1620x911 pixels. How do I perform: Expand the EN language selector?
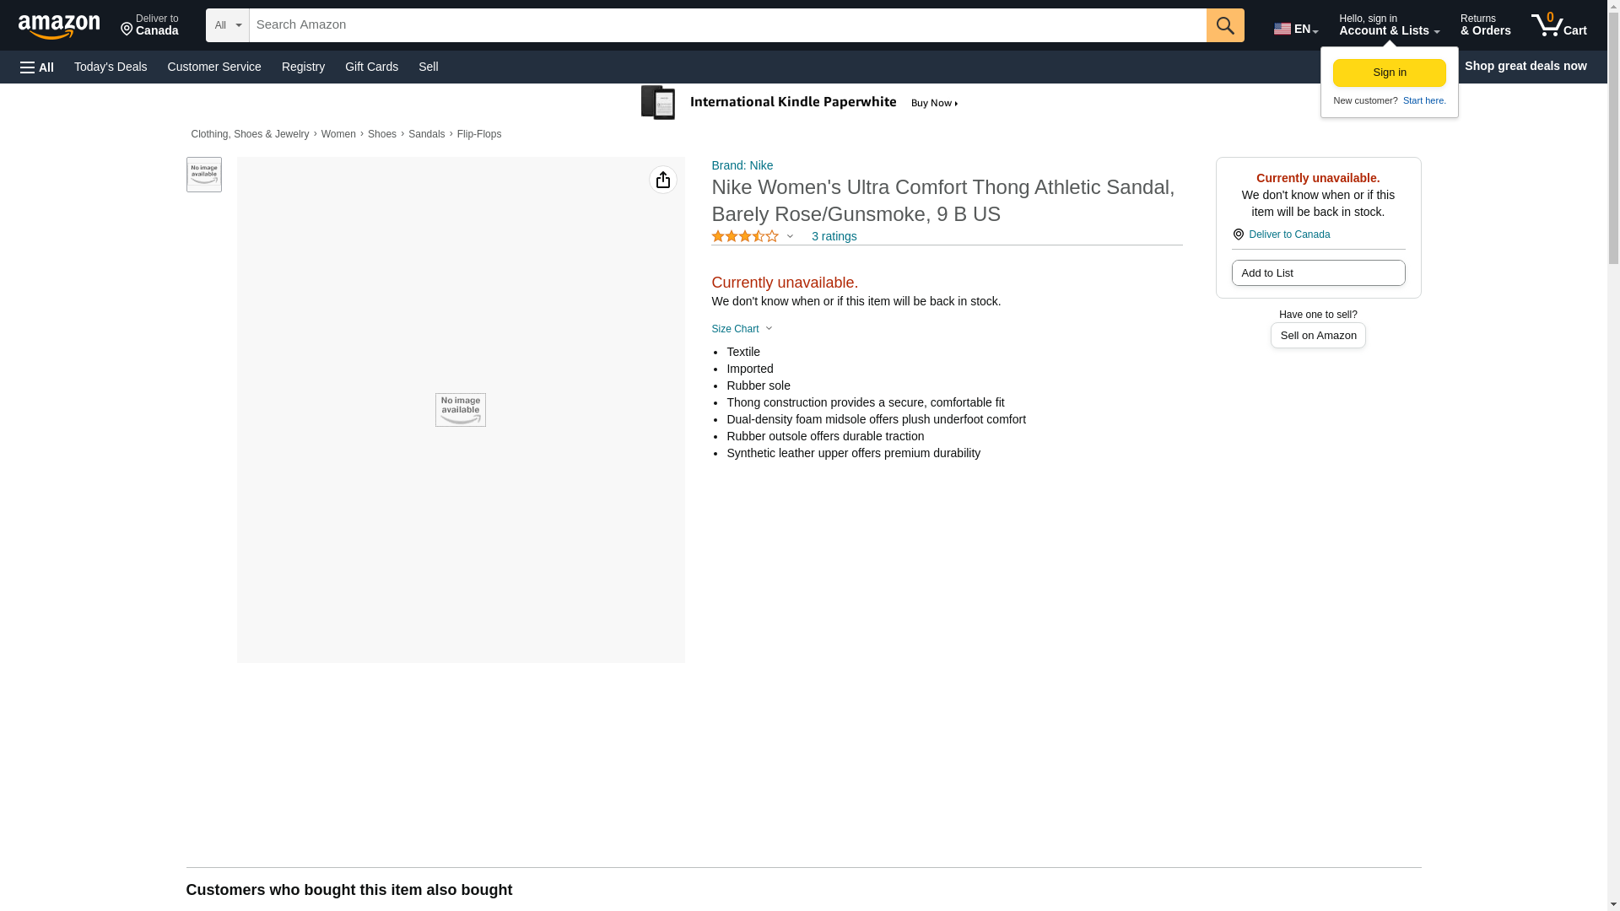(1295, 29)
